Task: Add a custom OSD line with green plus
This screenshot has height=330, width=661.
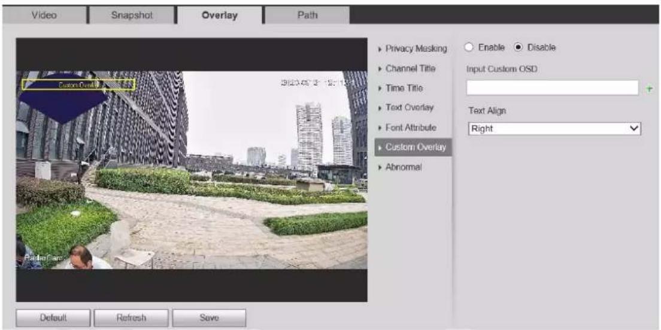Action: tap(650, 89)
